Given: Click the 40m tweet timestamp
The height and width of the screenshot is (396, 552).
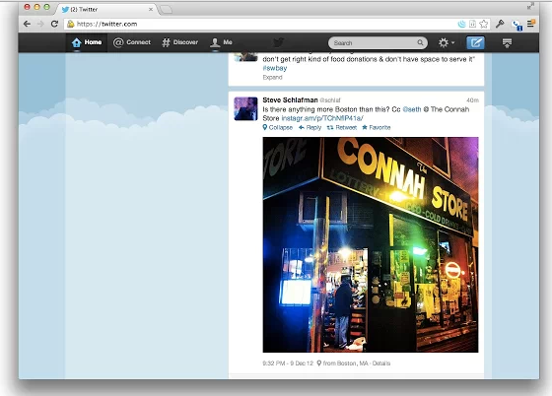Looking at the screenshot, I should pos(472,100).
